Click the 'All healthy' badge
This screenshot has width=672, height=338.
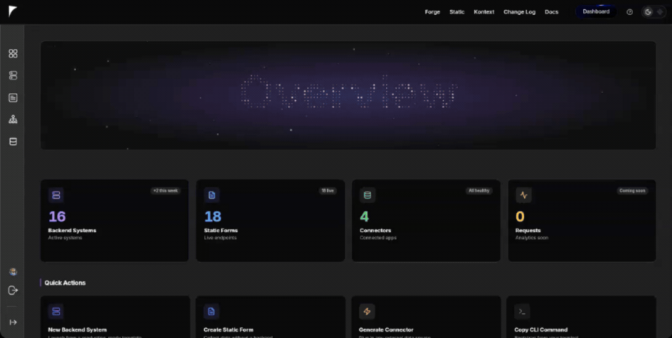pyautogui.click(x=479, y=191)
